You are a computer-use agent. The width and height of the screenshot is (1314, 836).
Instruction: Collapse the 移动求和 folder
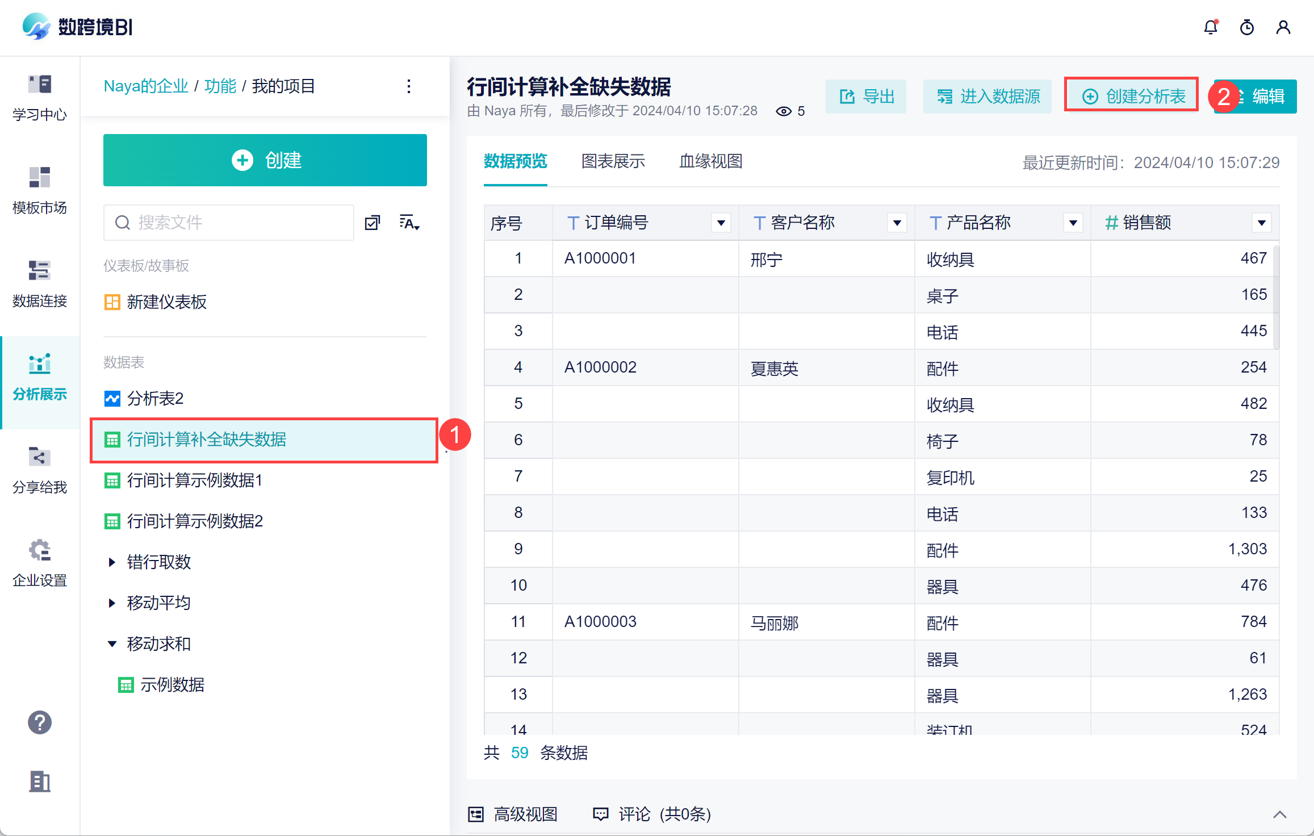[112, 644]
